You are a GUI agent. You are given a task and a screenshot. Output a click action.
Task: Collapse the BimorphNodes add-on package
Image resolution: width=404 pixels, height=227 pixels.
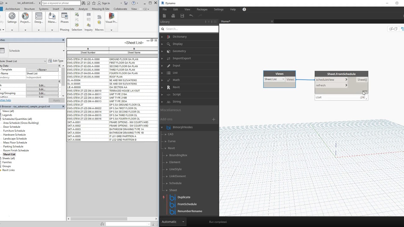[162, 127]
